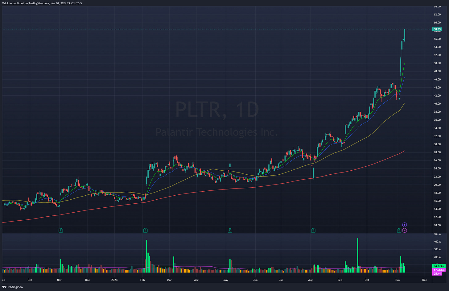
Task: Click the 52.00 price axis label
Action: coord(437,55)
